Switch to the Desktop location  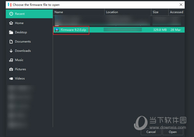(x=29, y=32)
